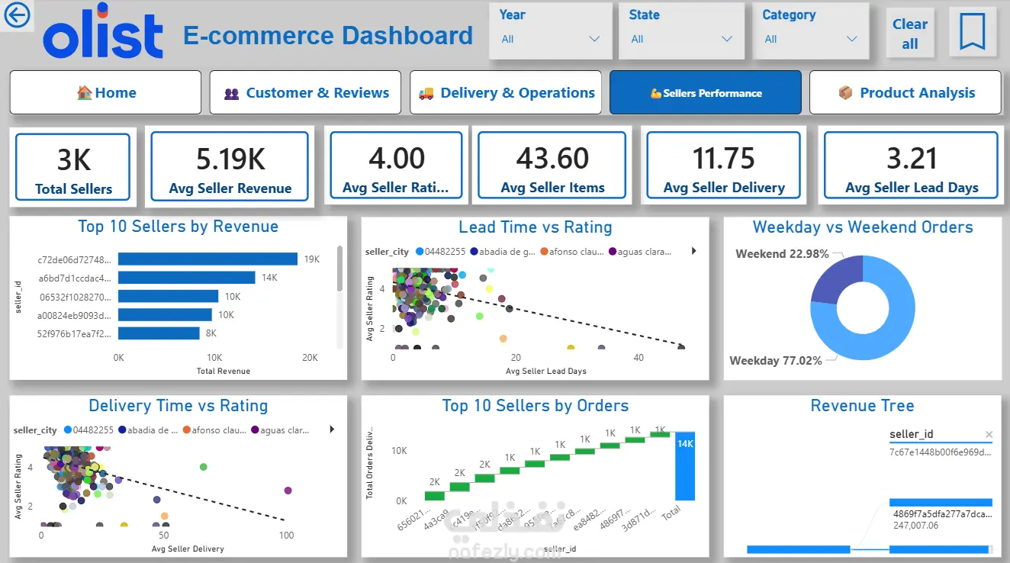1010x563 pixels.
Task: Click the green outlier point in Delivery Time chart
Action: click(203, 467)
